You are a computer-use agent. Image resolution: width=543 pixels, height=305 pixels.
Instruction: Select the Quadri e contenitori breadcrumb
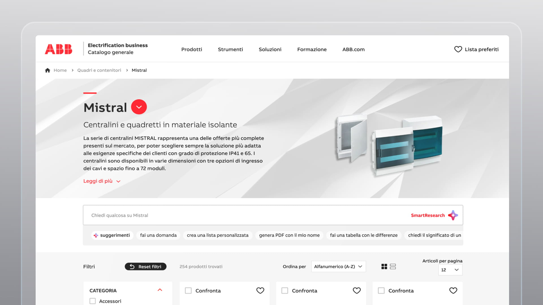99,70
